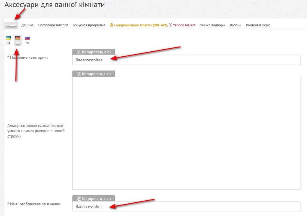Focus the Имя, отображаемое в меню input
This screenshot has width=307, height=216.
point(186,207)
